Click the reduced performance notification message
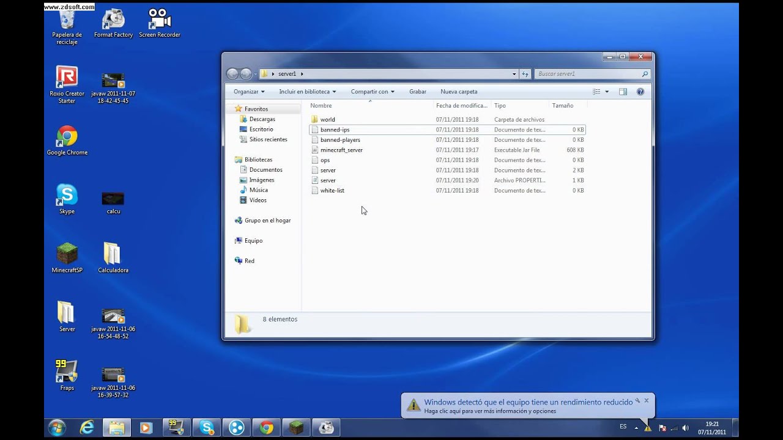 tap(529, 402)
